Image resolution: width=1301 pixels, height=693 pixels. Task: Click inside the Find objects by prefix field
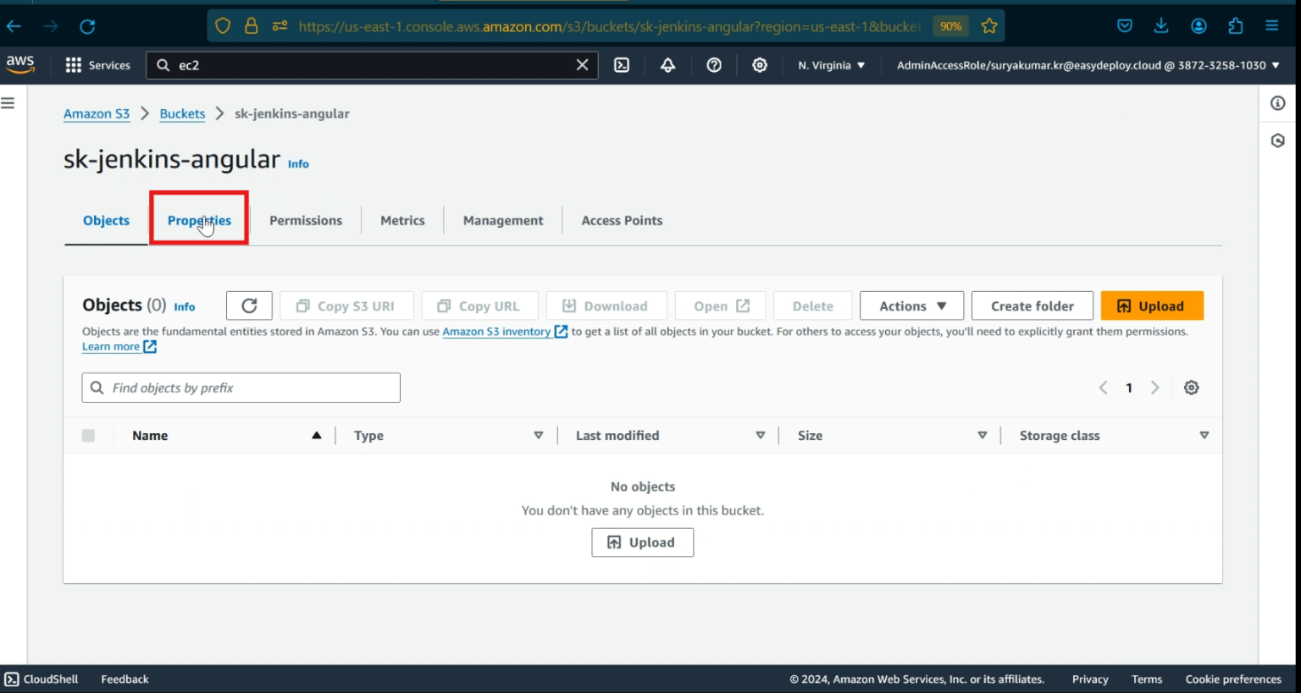click(241, 388)
